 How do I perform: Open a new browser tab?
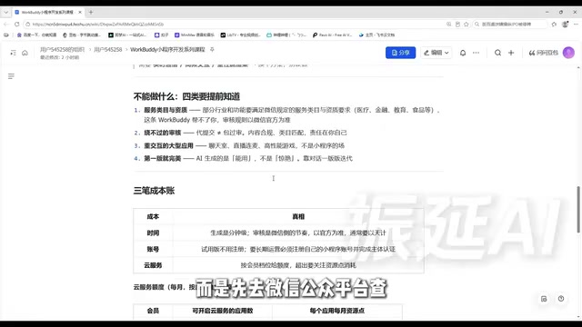pos(91,12)
